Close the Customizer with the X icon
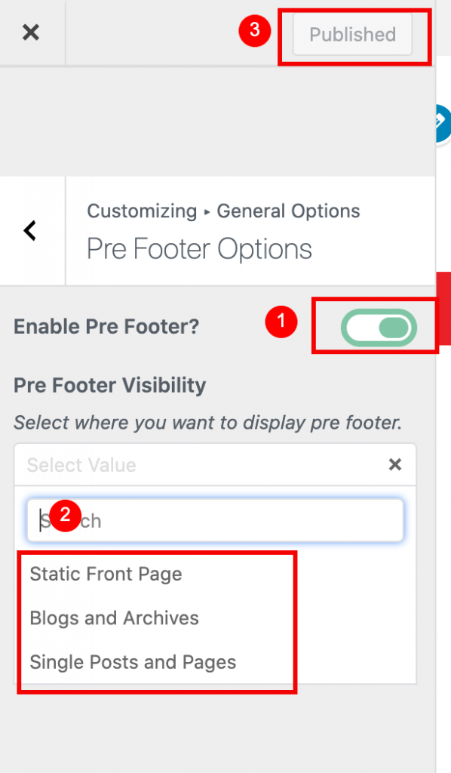The image size is (451, 773). pyautogui.click(x=30, y=32)
